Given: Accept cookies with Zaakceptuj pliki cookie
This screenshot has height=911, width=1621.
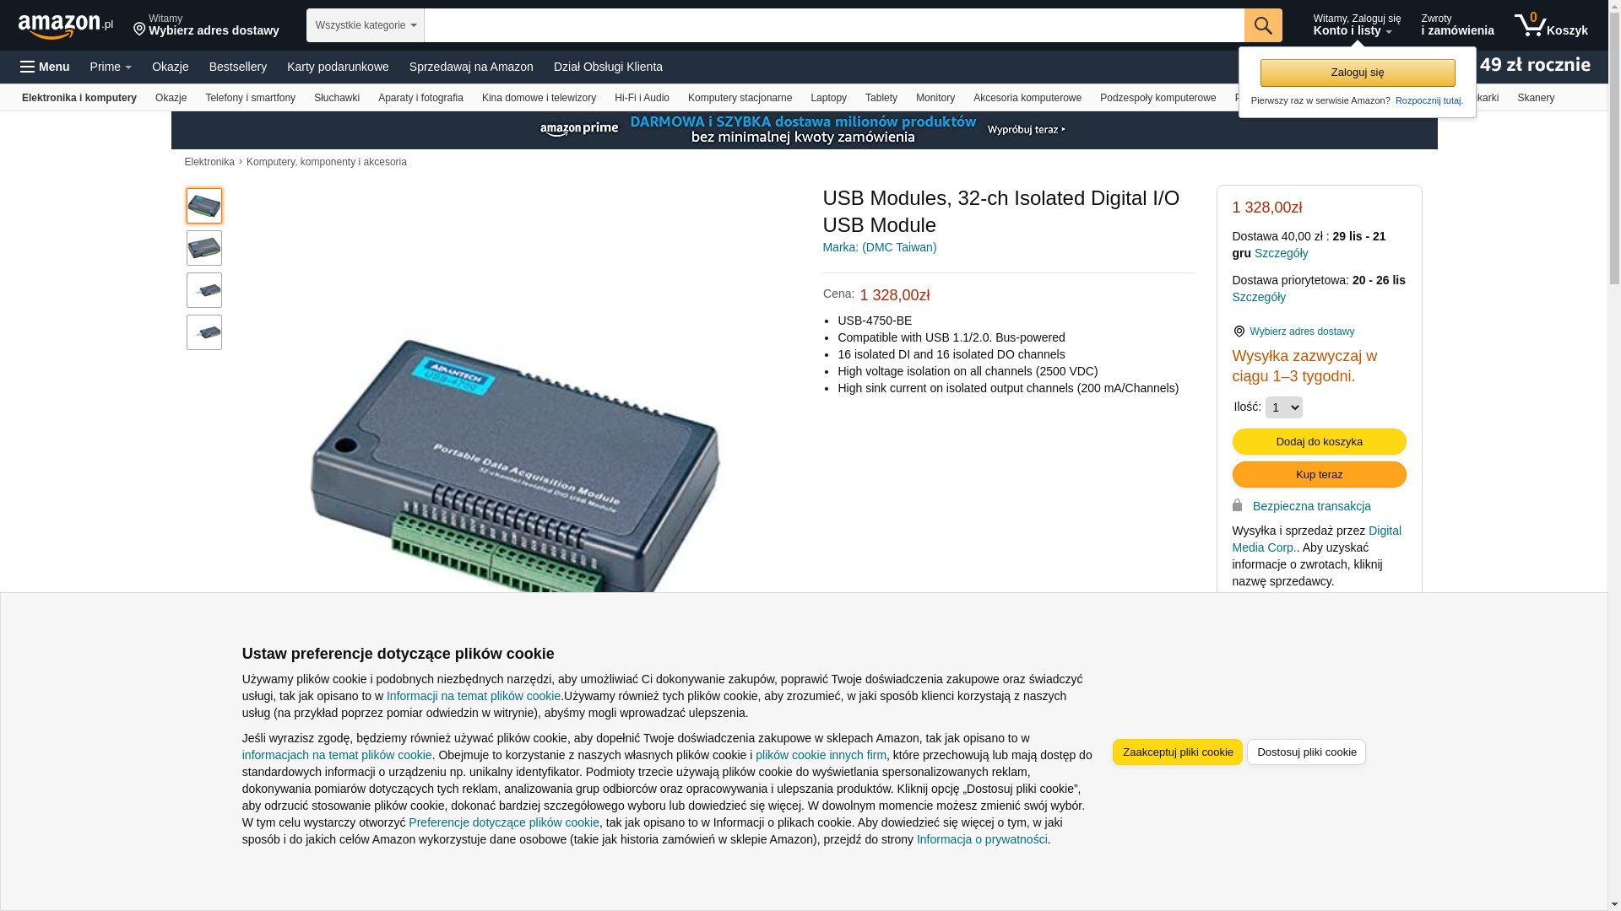Looking at the screenshot, I should click(x=1177, y=752).
